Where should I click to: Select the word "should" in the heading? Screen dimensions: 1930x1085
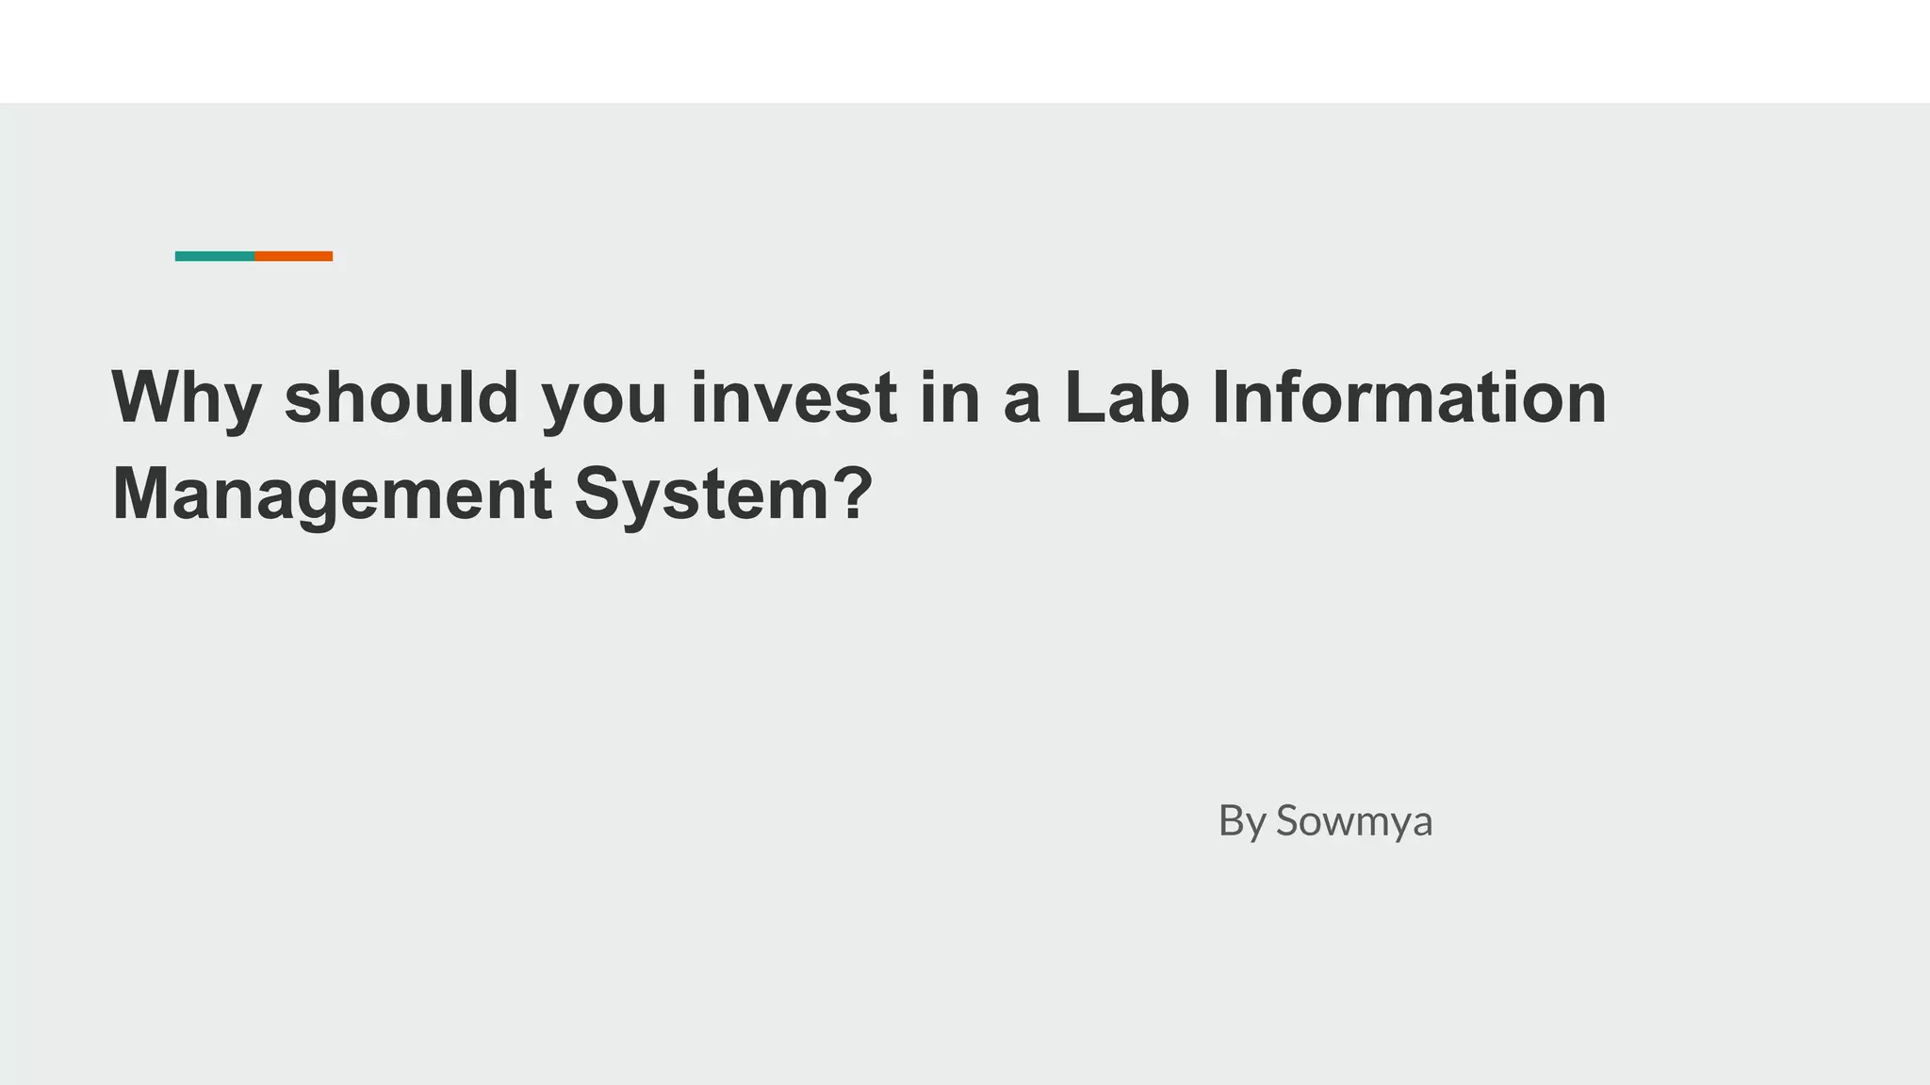pyautogui.click(x=401, y=397)
